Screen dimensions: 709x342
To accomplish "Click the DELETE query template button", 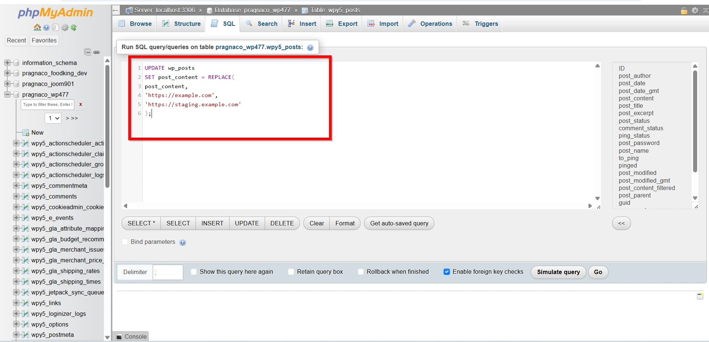I will pos(282,224).
